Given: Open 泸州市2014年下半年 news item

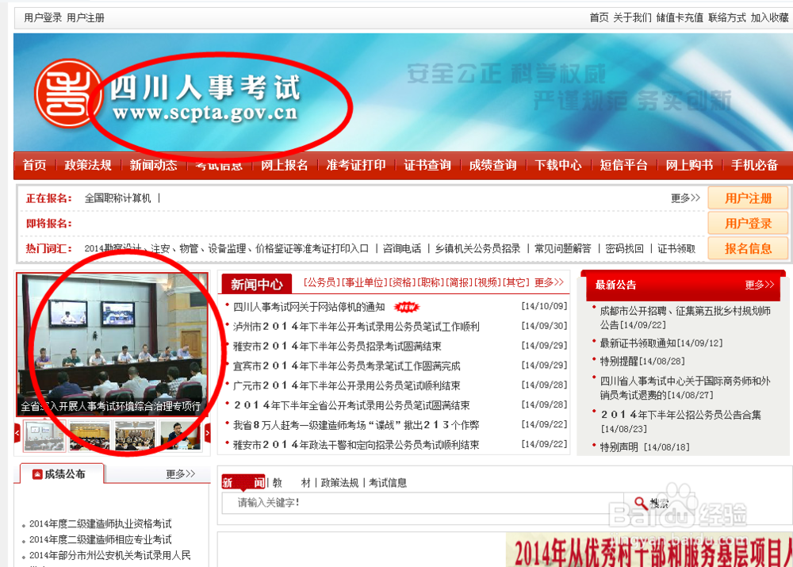Looking at the screenshot, I should 356,327.
